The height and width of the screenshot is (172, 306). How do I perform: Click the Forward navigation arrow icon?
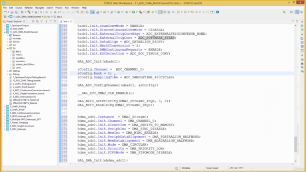tap(204, 12)
